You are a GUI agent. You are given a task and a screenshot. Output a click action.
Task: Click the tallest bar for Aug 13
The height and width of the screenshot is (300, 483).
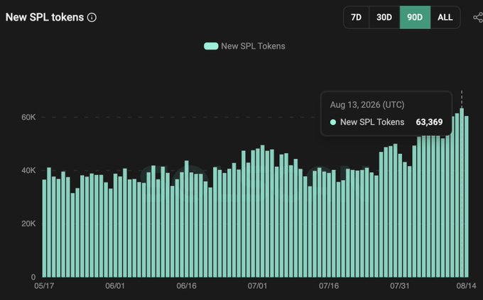pyautogui.click(x=462, y=193)
